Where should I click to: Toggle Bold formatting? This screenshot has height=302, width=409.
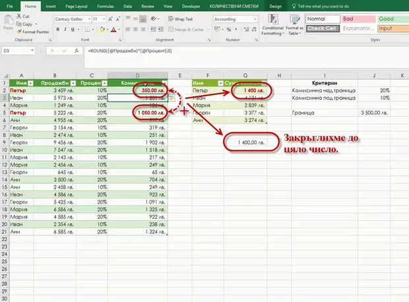(x=58, y=30)
